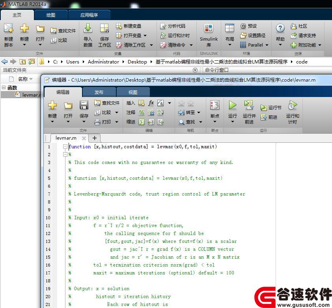Click the green Run arrow in editor
The image size is (332, 308).
(x=232, y=105)
